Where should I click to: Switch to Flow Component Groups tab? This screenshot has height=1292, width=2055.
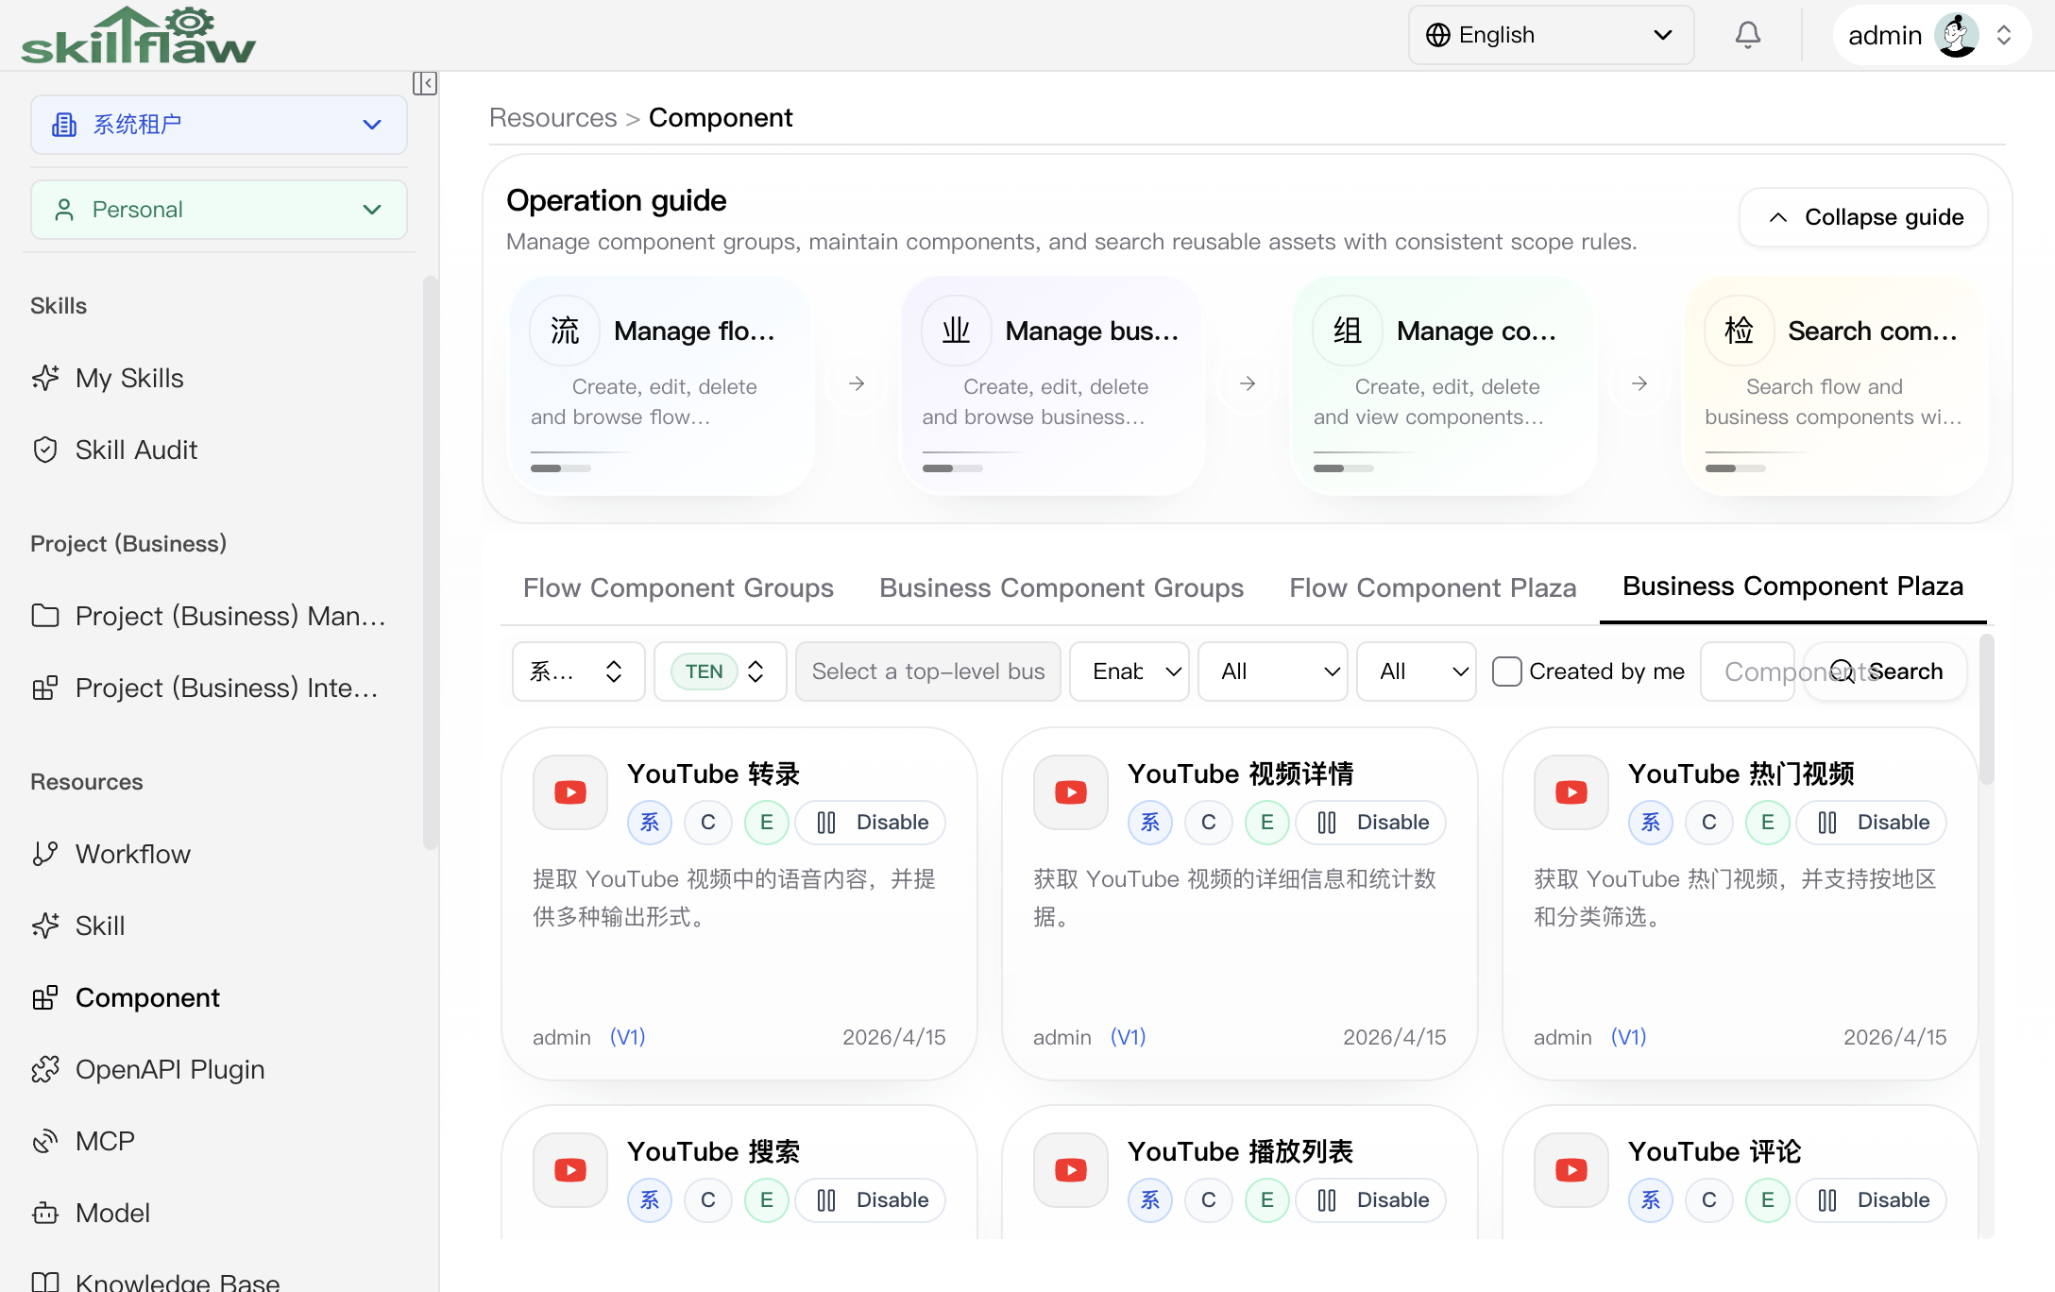tap(678, 587)
